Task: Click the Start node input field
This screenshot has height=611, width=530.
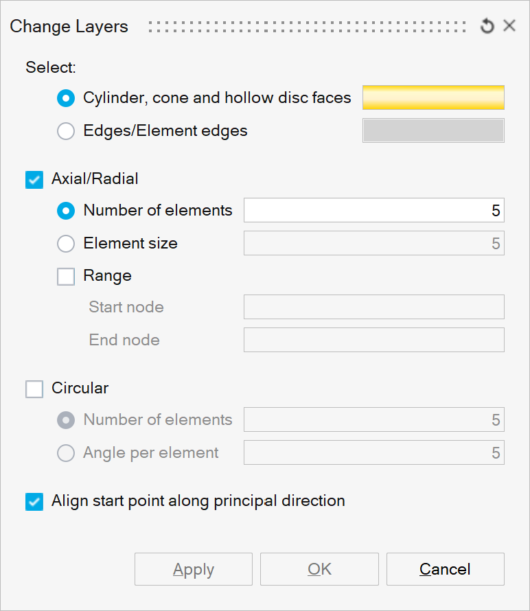Action: [x=373, y=307]
